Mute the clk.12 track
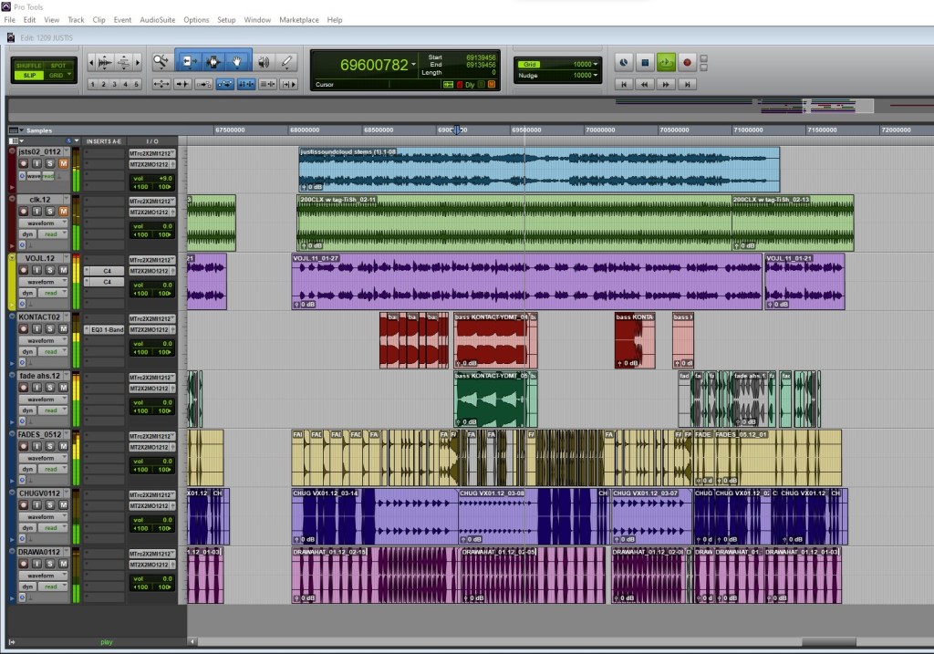Screen dimensions: 934x654 [x=63, y=212]
